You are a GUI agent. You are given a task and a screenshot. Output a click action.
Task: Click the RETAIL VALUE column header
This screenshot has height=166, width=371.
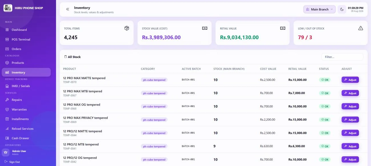[x=297, y=69]
